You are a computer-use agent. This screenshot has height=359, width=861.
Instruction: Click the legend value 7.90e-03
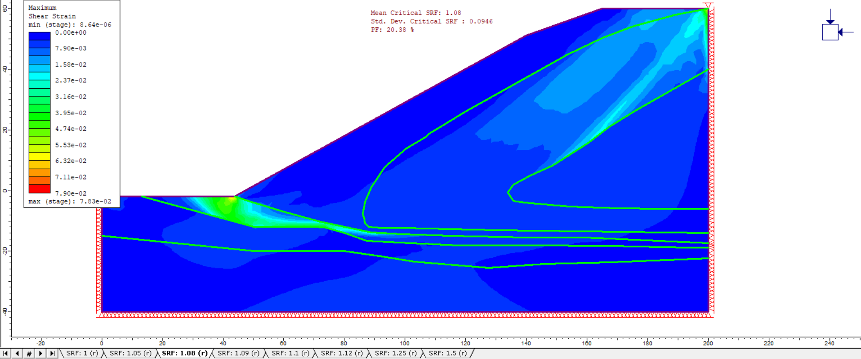[x=71, y=49]
